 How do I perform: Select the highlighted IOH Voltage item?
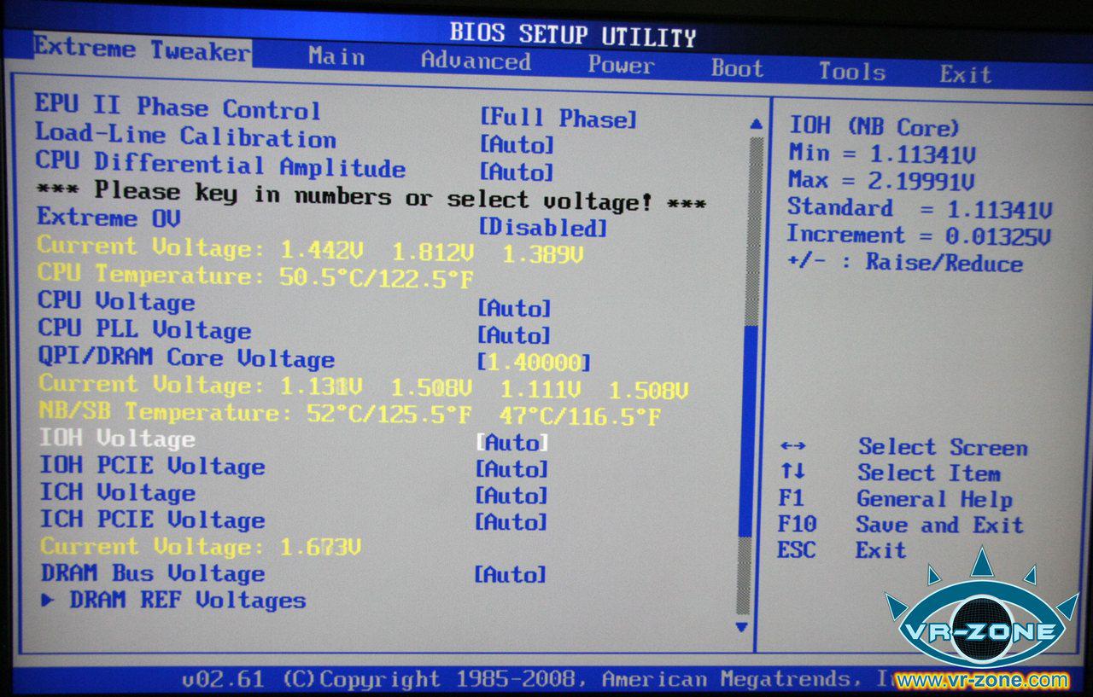[117, 439]
